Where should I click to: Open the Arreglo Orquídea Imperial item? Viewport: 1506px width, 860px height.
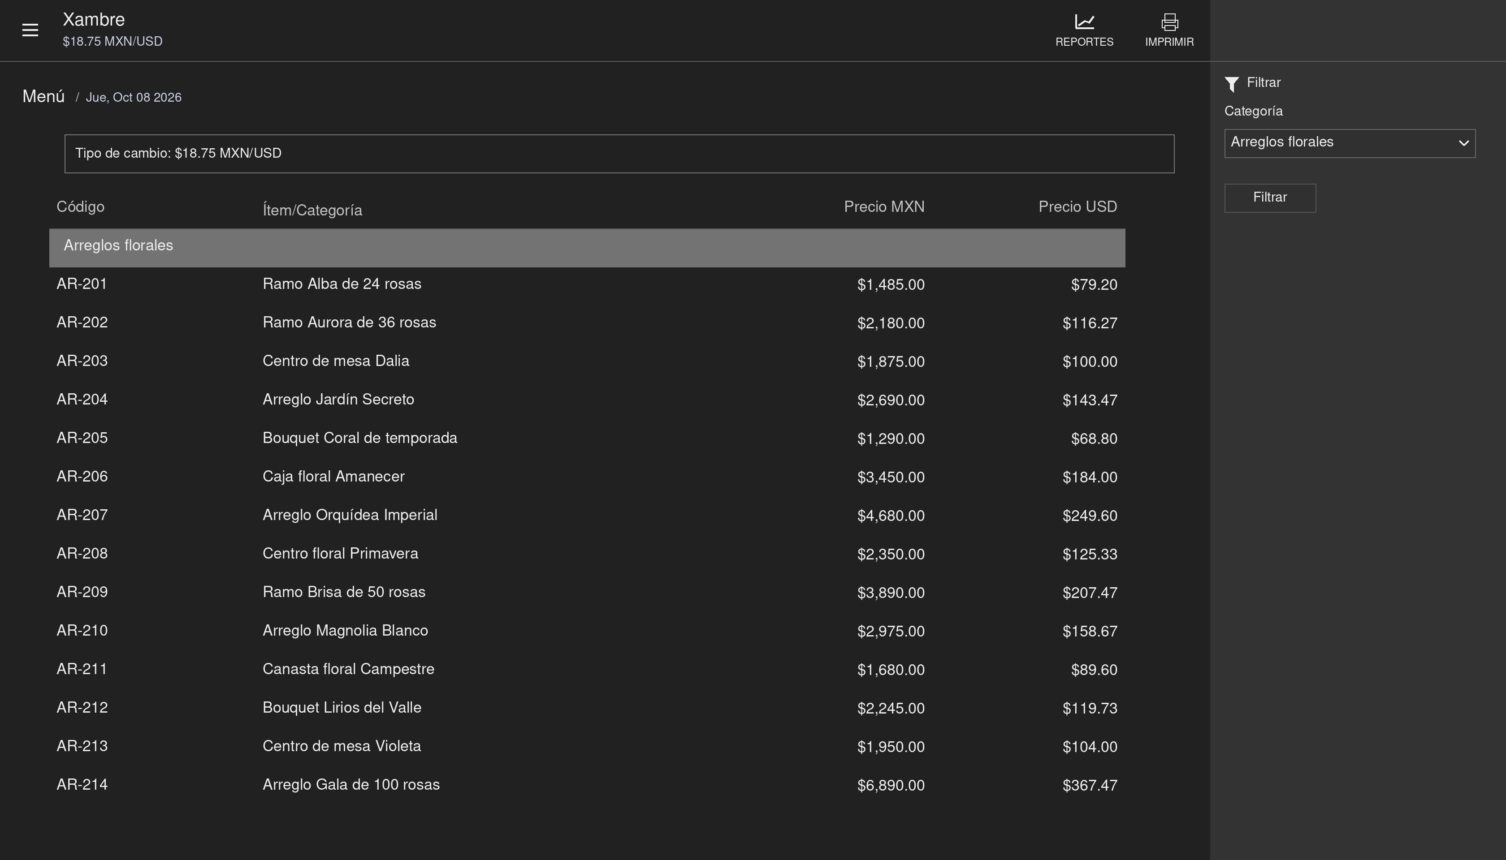click(x=350, y=515)
